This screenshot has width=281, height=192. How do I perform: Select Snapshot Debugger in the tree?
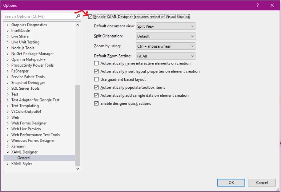(x=28, y=83)
